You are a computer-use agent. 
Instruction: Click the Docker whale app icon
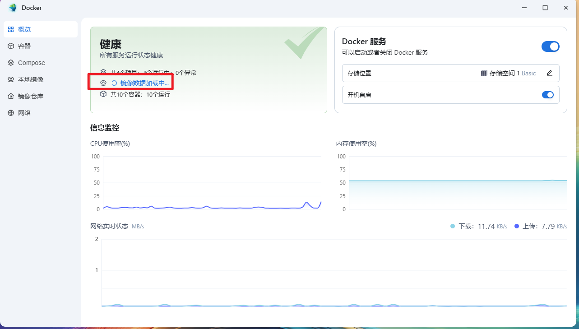click(13, 8)
